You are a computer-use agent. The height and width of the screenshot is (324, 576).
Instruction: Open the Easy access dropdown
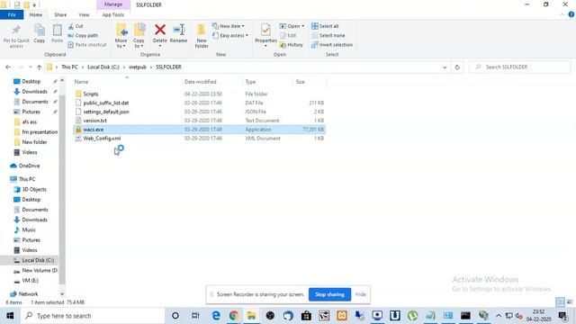pos(230,36)
